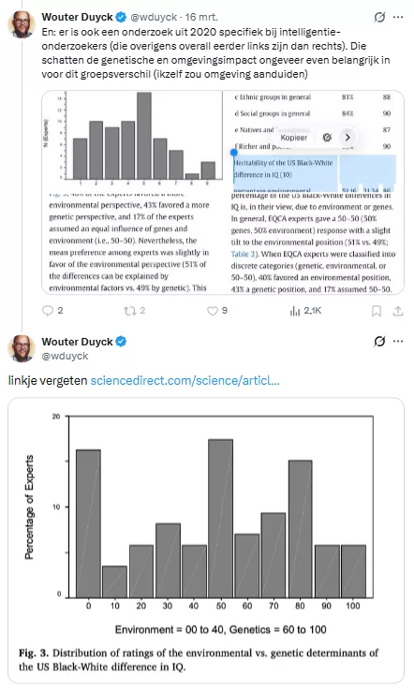Open reply icon on first tweet
This screenshot has height=688, width=414.
pos(48,311)
